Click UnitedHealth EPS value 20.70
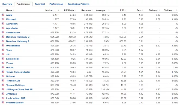Image resolution: width=180 pixels, height=105 pixels. (124, 46)
